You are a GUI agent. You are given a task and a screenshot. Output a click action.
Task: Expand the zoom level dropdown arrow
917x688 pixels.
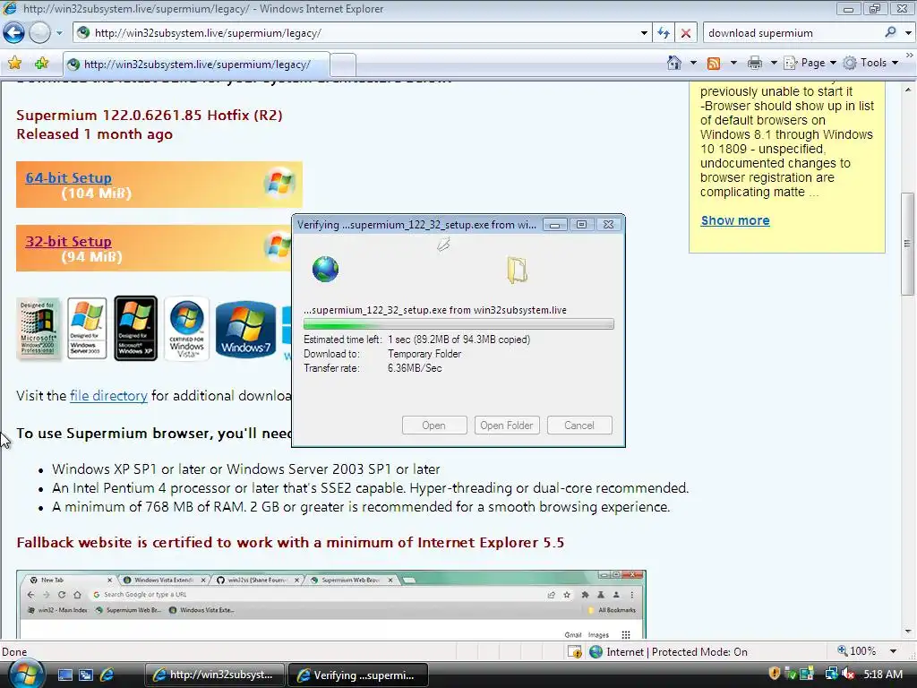(x=893, y=651)
